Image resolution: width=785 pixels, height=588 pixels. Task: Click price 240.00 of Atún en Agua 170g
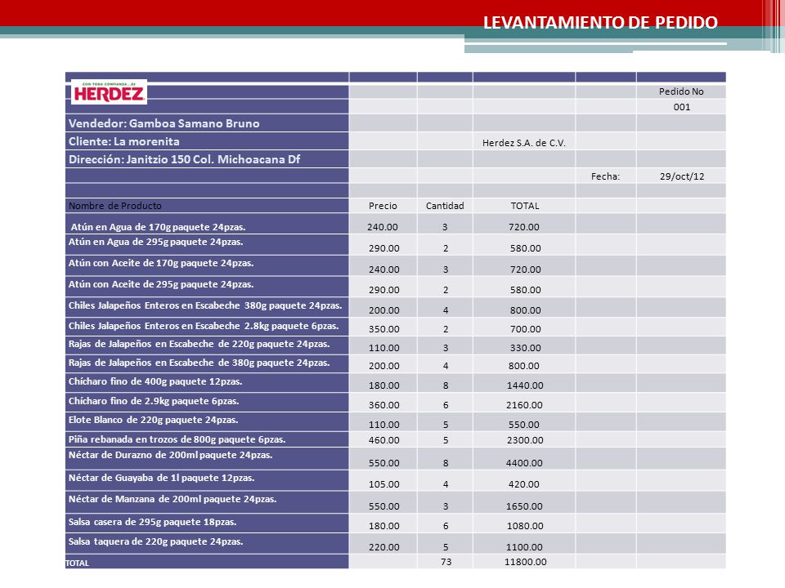coord(383,227)
